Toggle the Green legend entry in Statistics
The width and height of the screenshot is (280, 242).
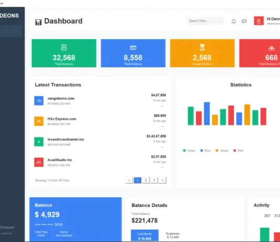[189, 150]
